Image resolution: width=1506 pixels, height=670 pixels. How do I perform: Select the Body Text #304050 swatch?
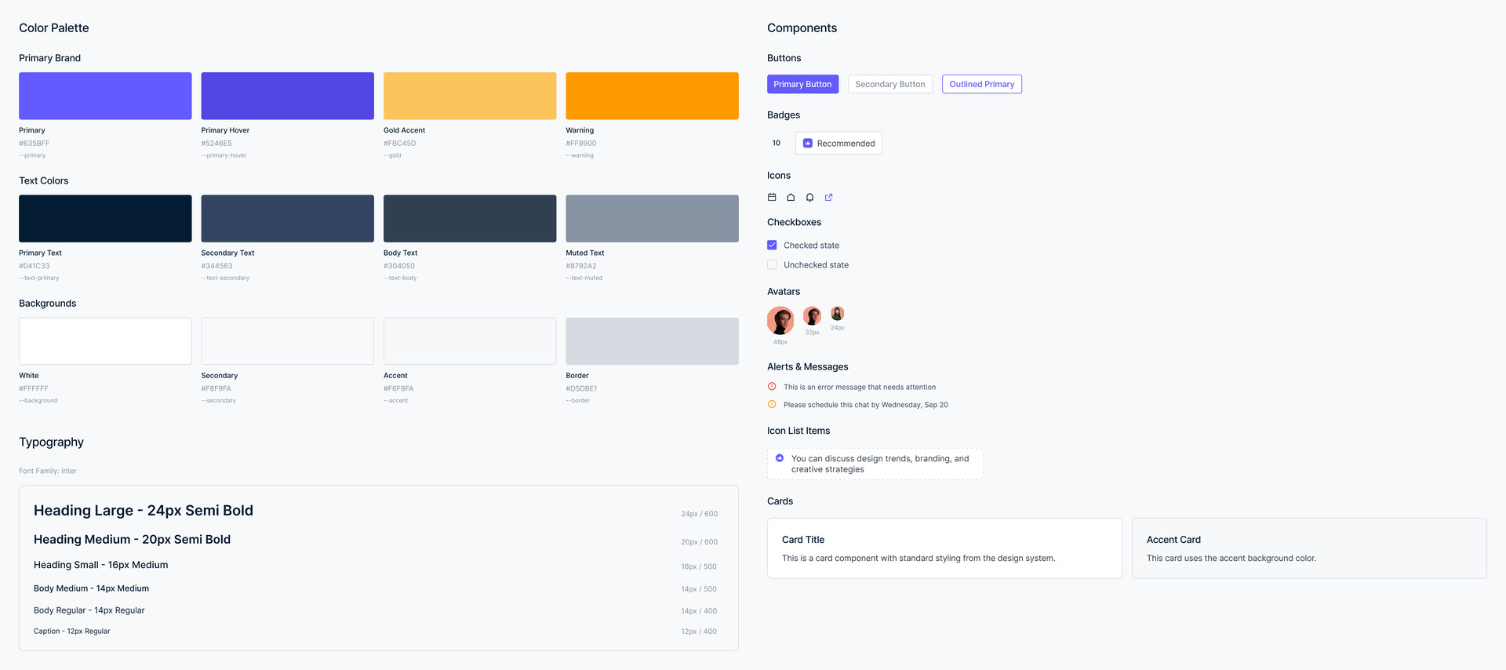pyautogui.click(x=470, y=218)
